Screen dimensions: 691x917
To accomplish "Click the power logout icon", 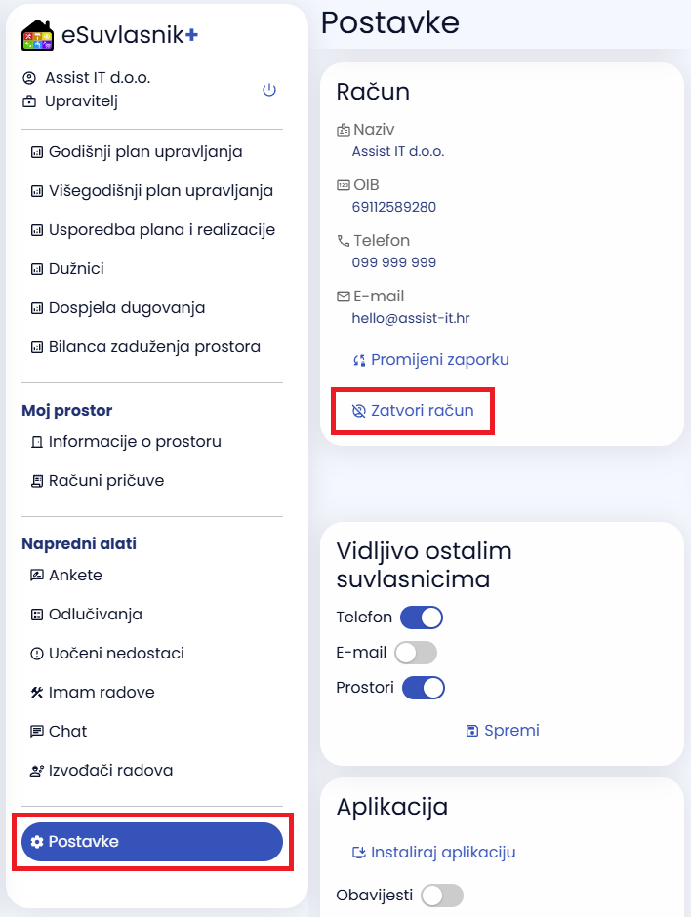I will click(x=269, y=90).
